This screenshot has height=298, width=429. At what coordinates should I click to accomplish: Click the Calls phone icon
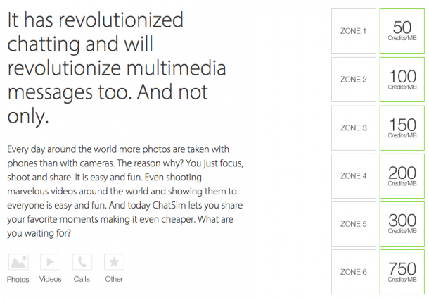tap(82, 262)
